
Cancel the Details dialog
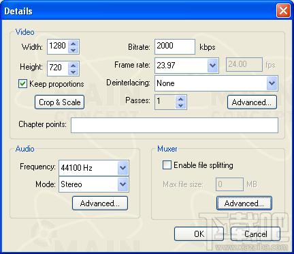[x=255, y=234]
